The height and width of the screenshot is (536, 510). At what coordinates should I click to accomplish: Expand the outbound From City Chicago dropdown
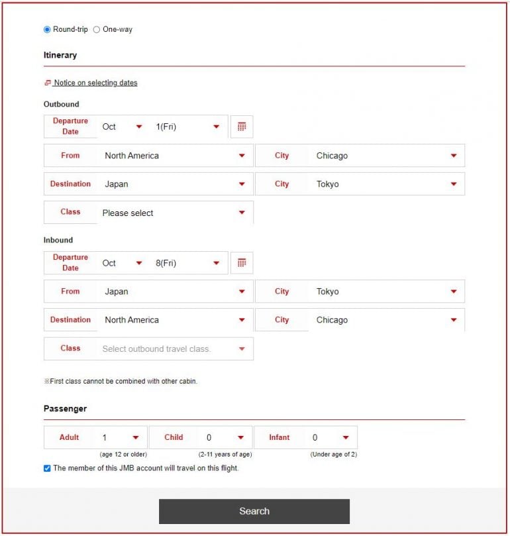click(x=386, y=156)
